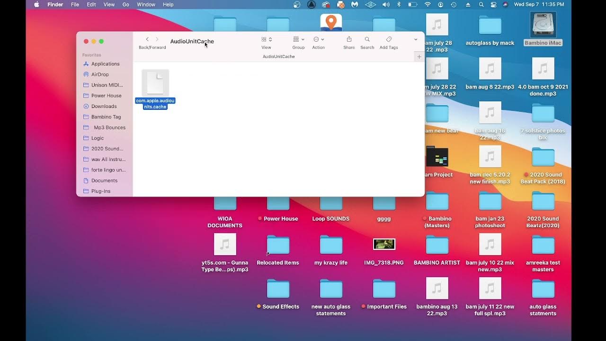Image resolution: width=606 pixels, height=341 pixels.
Task: Open Plug-Ins in sidebar
Action: click(x=100, y=191)
